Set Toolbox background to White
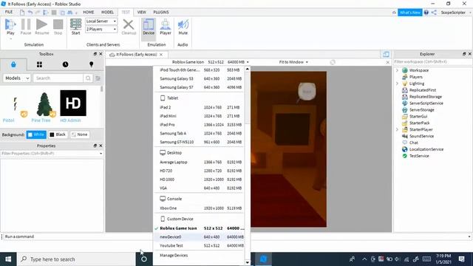 point(36,134)
